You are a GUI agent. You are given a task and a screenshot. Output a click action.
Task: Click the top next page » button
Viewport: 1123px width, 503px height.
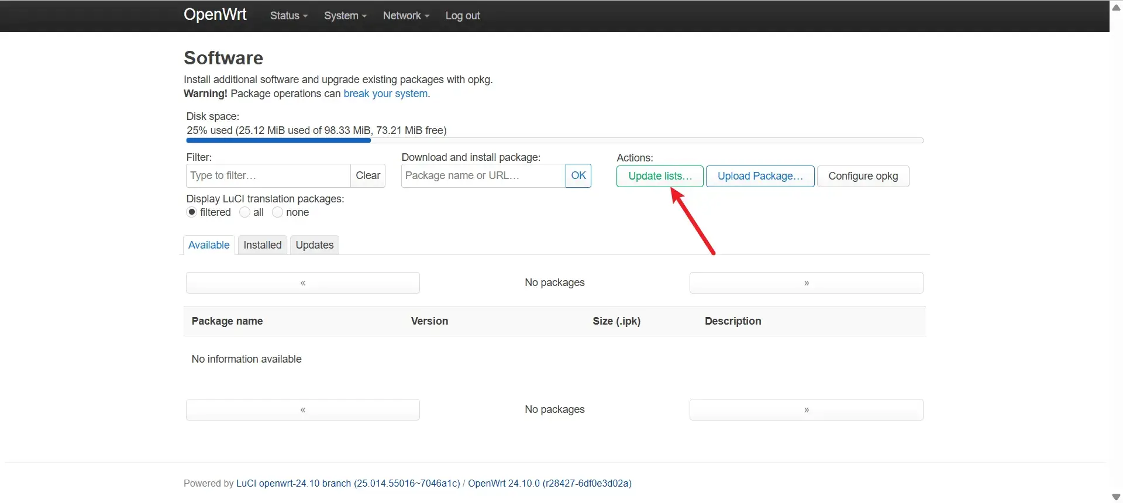click(806, 282)
